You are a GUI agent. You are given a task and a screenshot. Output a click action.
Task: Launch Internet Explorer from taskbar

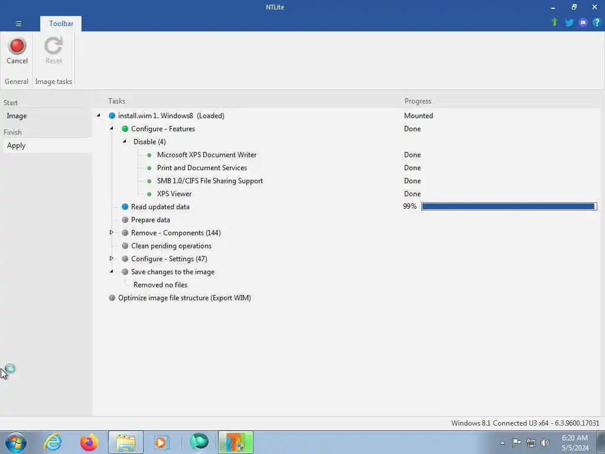click(53, 442)
